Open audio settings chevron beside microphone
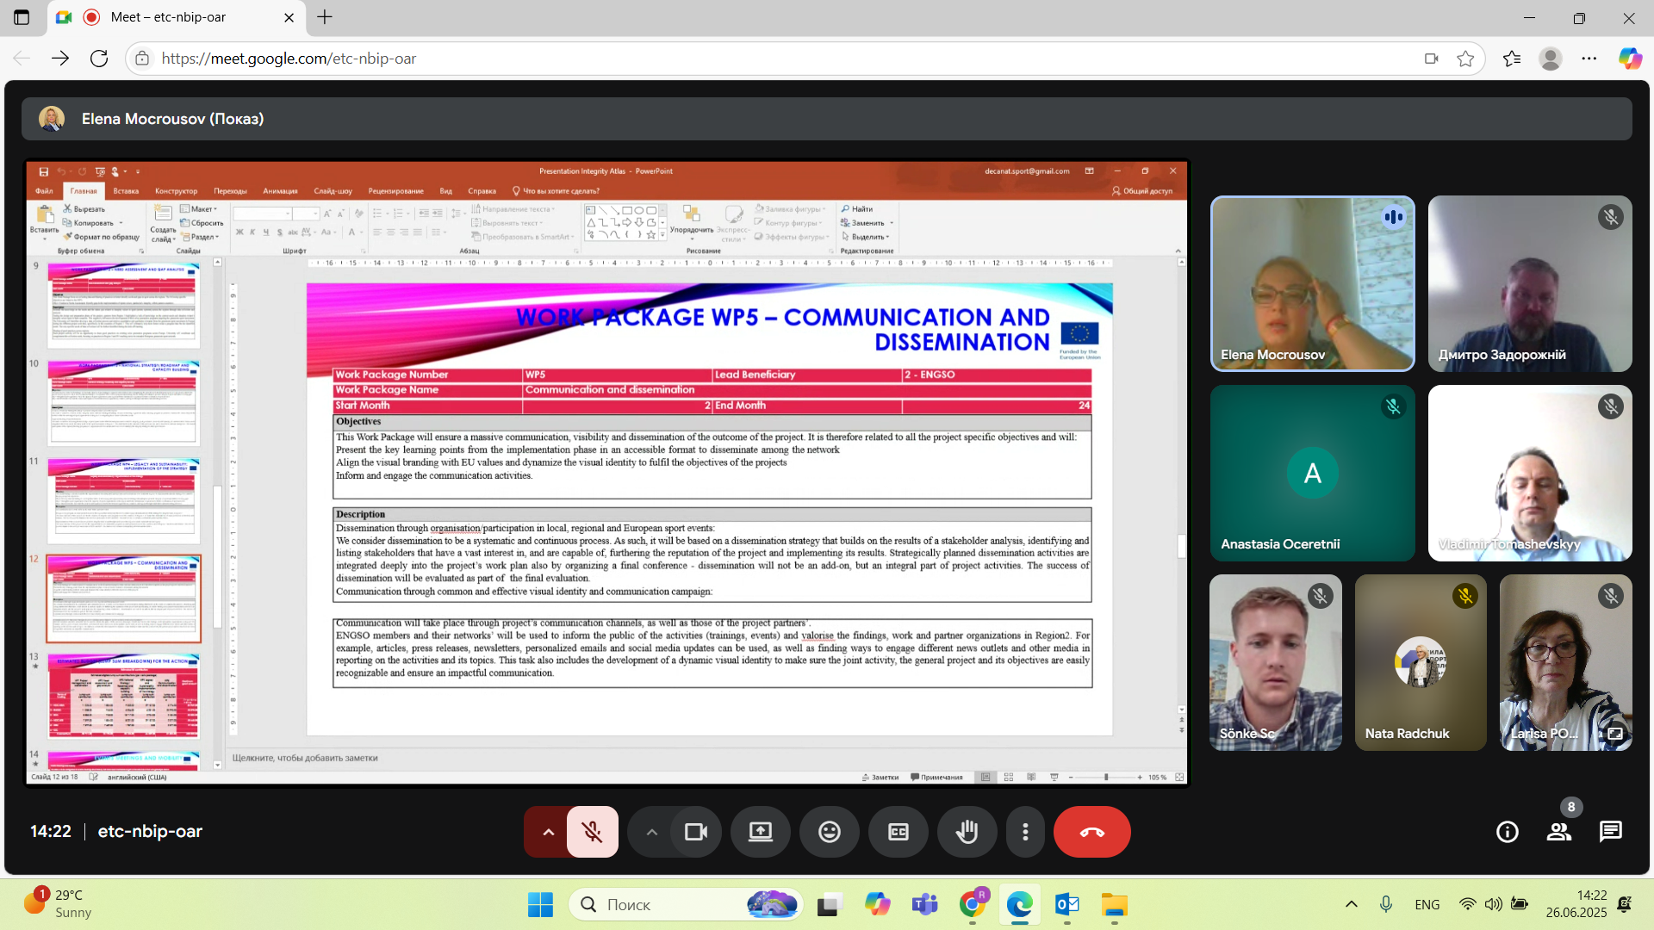Image resolution: width=1654 pixels, height=930 pixels. coord(548,832)
